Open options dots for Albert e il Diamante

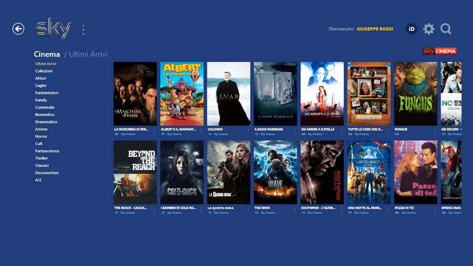[201, 131]
